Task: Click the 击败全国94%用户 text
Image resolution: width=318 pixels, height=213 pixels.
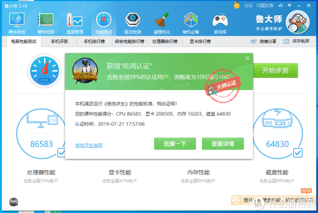Action: [x=198, y=181]
